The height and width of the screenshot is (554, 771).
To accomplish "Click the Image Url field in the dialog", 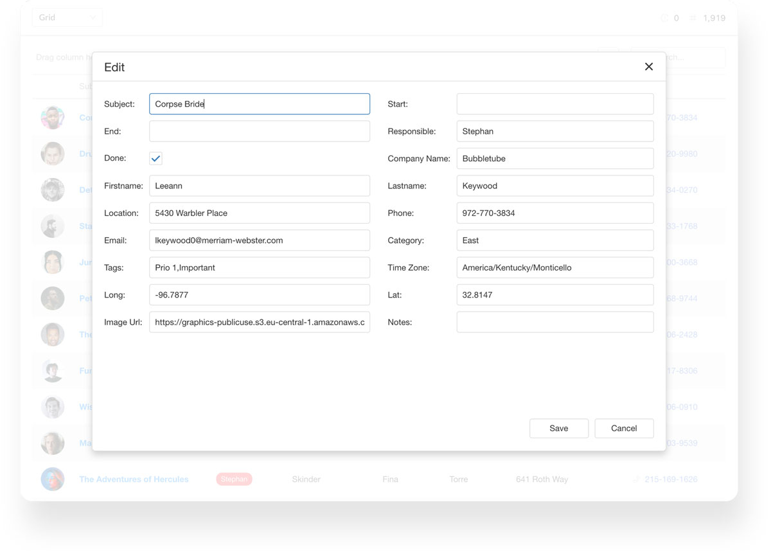I will click(x=259, y=321).
